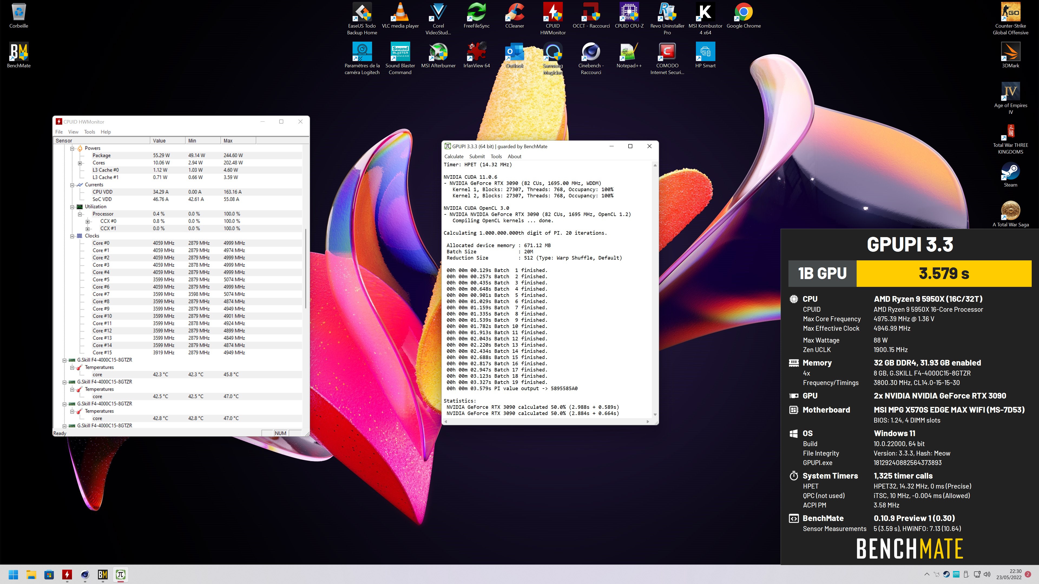Launch the MSI Kombustor 4 x64 shortcut
Image resolution: width=1039 pixels, height=584 pixels.
(x=705, y=19)
